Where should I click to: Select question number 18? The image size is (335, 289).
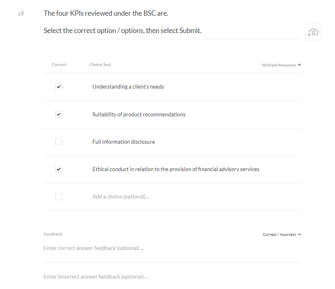pos(21,14)
